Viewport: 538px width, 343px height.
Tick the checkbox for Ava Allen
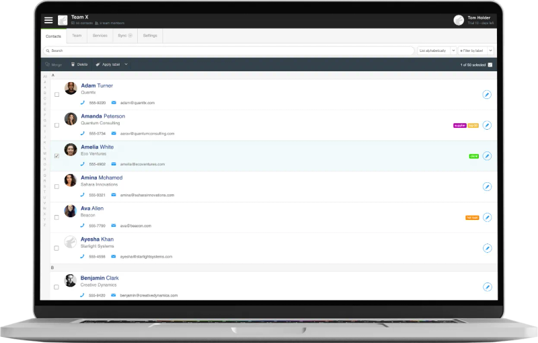(56, 217)
